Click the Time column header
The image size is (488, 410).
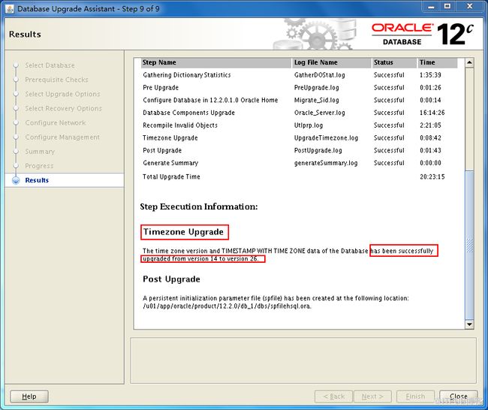tap(437, 62)
